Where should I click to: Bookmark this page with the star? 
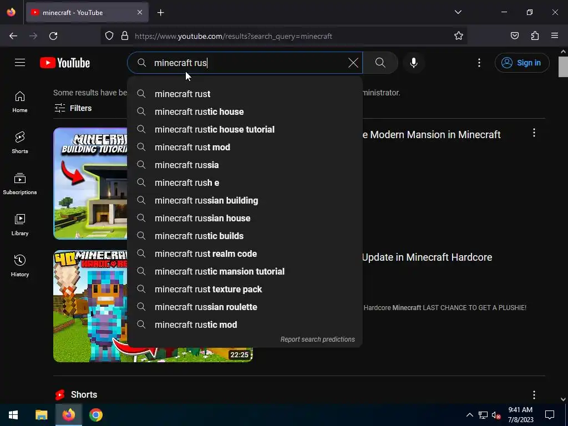coord(459,36)
